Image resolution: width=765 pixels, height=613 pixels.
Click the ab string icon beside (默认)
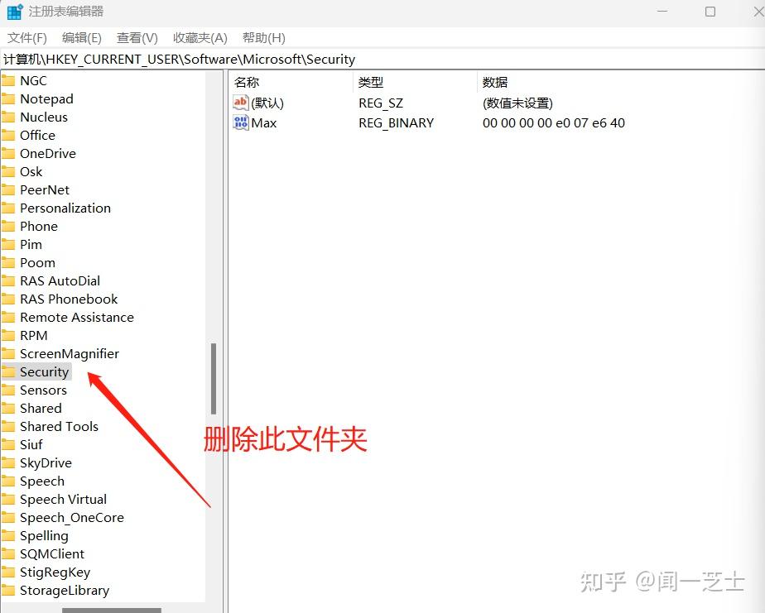click(x=239, y=103)
